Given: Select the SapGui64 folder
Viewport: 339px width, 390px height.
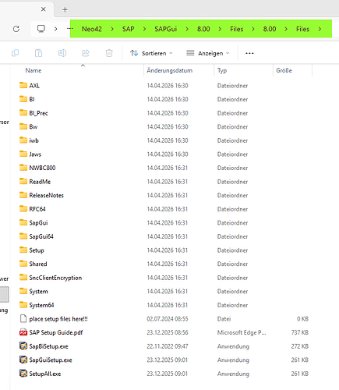Looking at the screenshot, I should 41,236.
